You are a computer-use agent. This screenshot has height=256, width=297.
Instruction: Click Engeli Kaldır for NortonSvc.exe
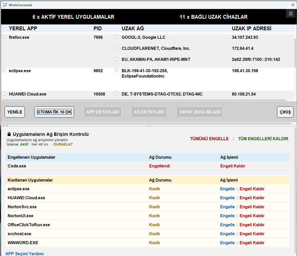tap(252, 207)
